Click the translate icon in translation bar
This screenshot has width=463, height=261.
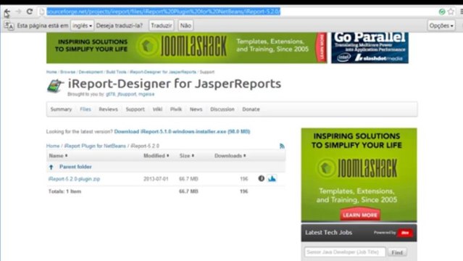9,25
